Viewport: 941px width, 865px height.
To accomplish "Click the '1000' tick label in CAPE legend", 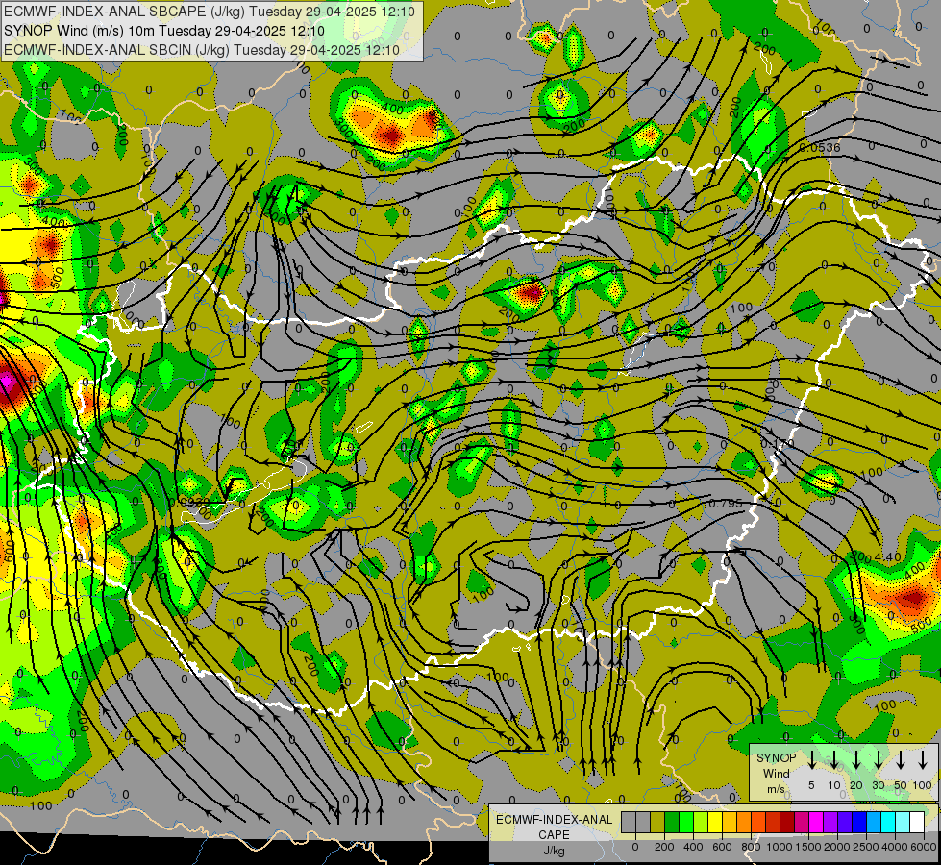I will tap(780, 847).
